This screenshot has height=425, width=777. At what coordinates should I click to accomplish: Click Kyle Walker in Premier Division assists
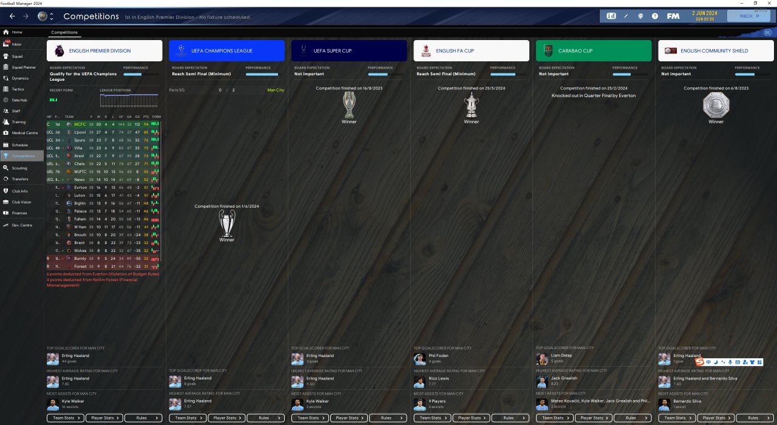point(74,401)
